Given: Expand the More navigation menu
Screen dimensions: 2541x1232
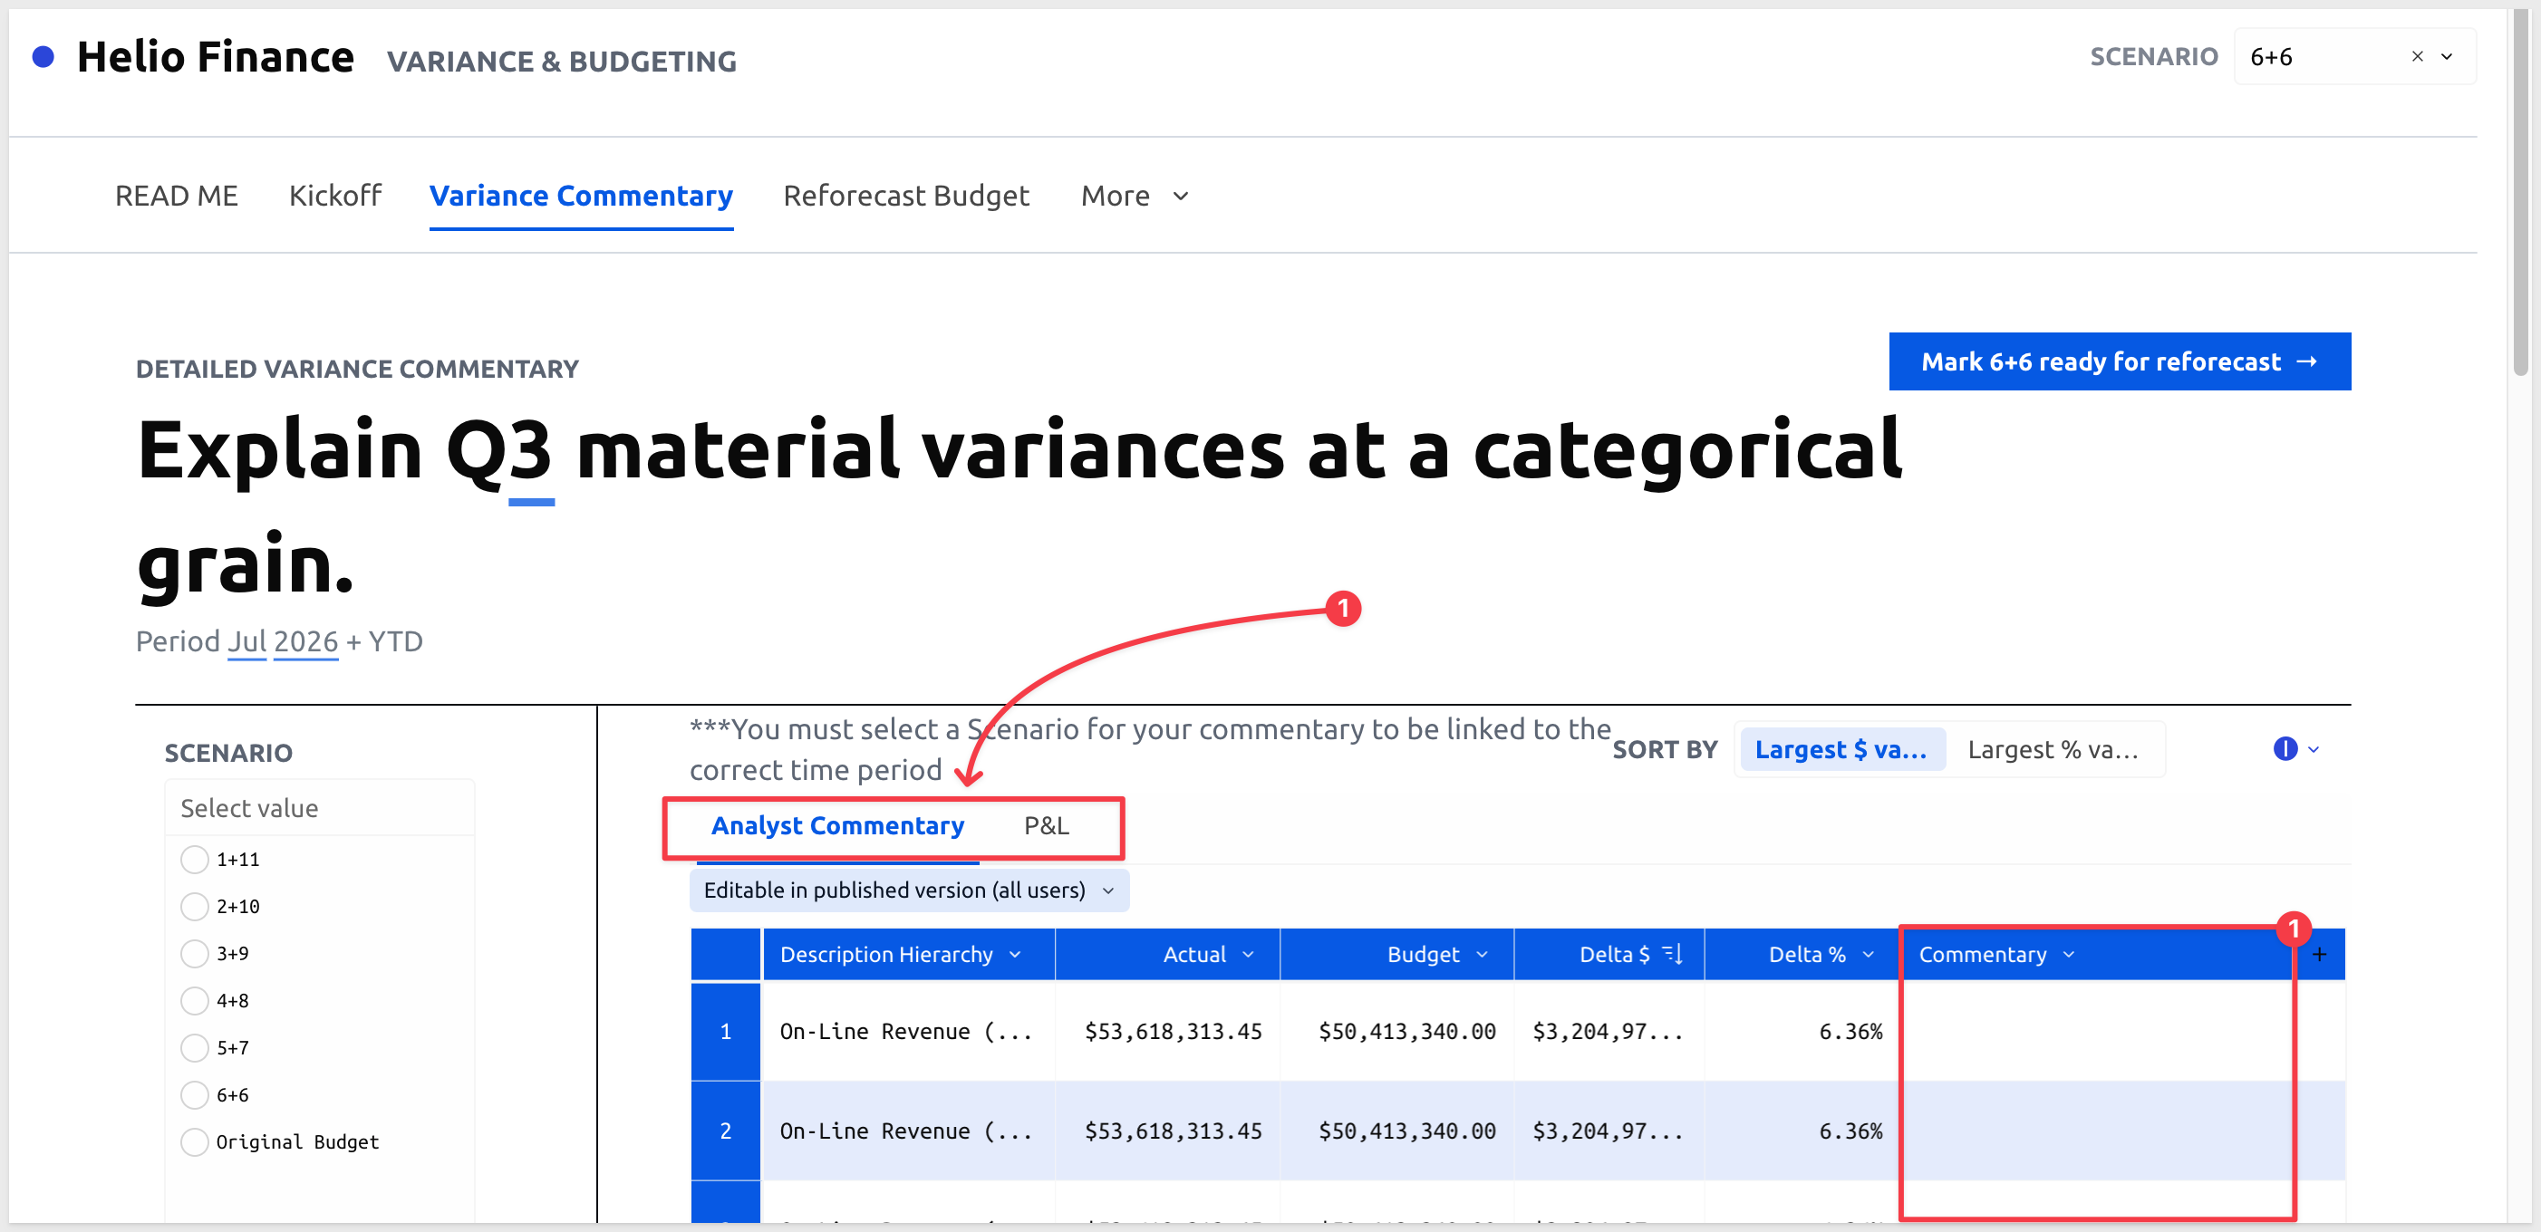Looking at the screenshot, I should pyautogui.click(x=1135, y=196).
